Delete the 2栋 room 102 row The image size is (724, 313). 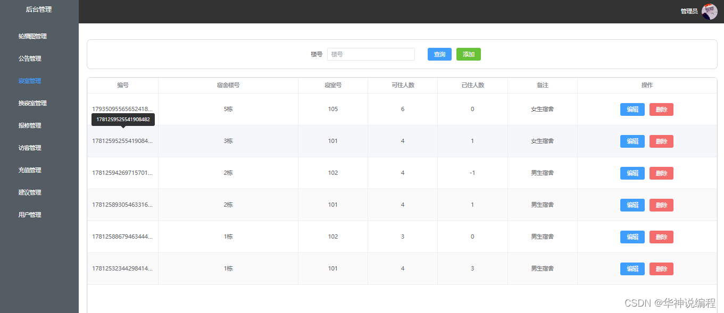pyautogui.click(x=661, y=173)
